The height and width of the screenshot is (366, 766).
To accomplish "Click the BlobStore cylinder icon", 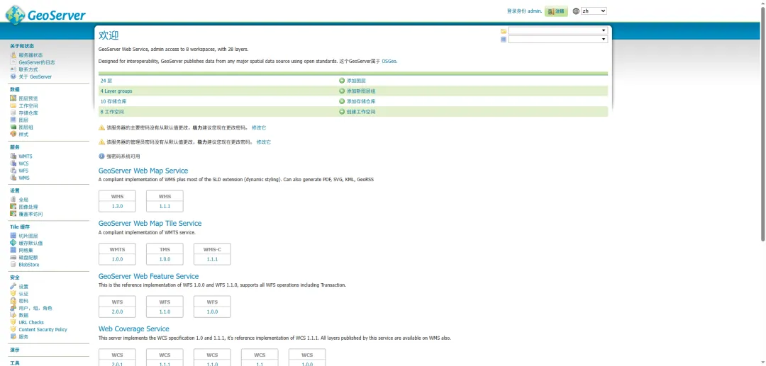I will coord(13,265).
